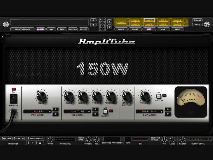Select Rack A block in signal chain
This screenshot has width=213, height=160.
[x=177, y=20]
